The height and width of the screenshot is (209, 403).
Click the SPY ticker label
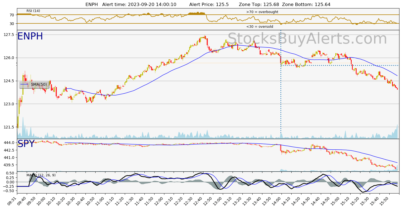(26, 144)
